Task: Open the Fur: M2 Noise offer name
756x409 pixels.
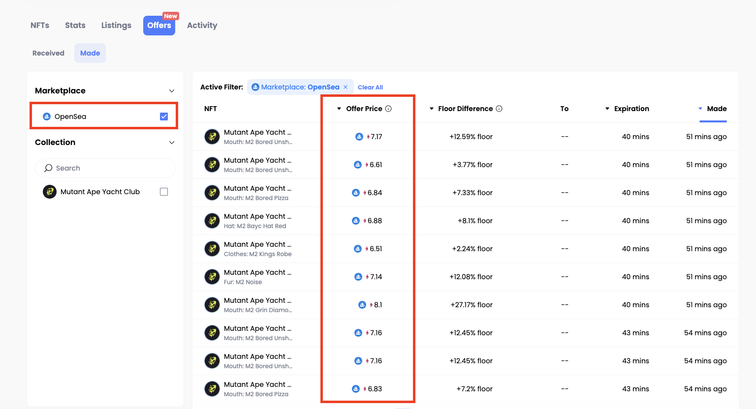Action: (x=257, y=272)
